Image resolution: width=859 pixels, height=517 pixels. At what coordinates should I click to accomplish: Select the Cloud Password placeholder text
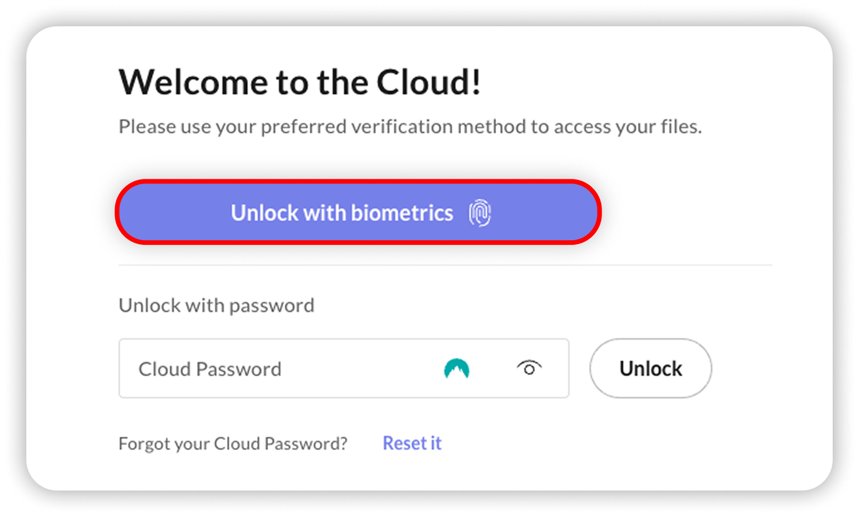pyautogui.click(x=210, y=369)
